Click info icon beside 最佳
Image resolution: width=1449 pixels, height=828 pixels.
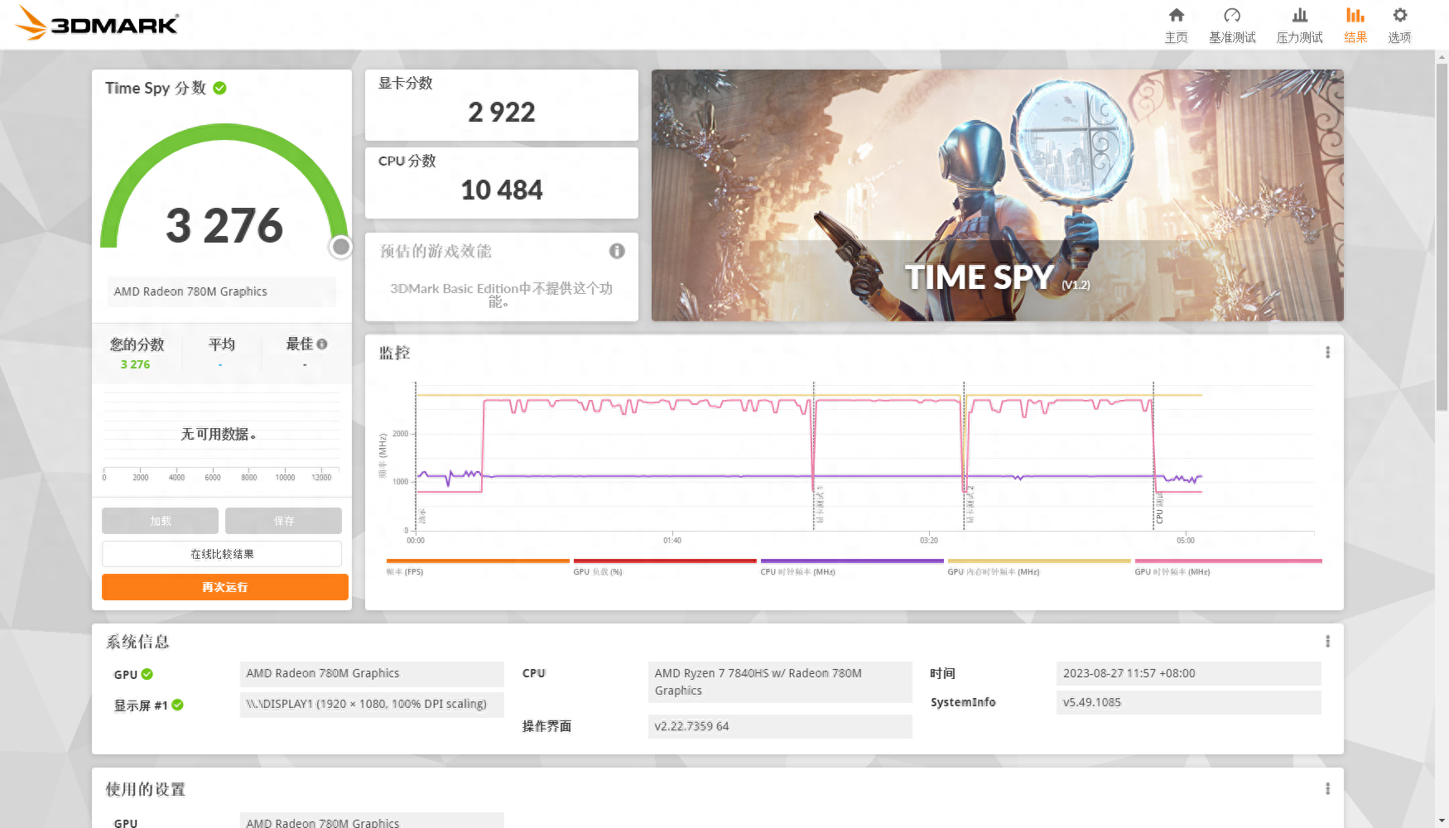tap(322, 344)
